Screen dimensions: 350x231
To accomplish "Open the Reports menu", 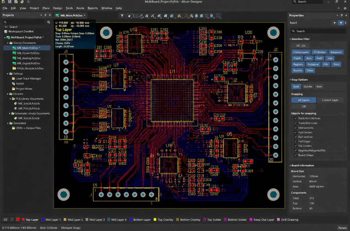I will pyautogui.click(x=93, y=8).
